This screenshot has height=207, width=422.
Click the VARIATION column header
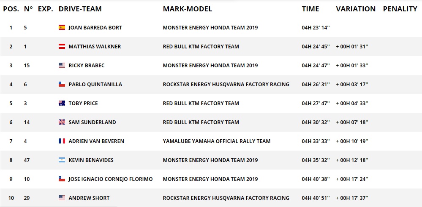coord(356,9)
